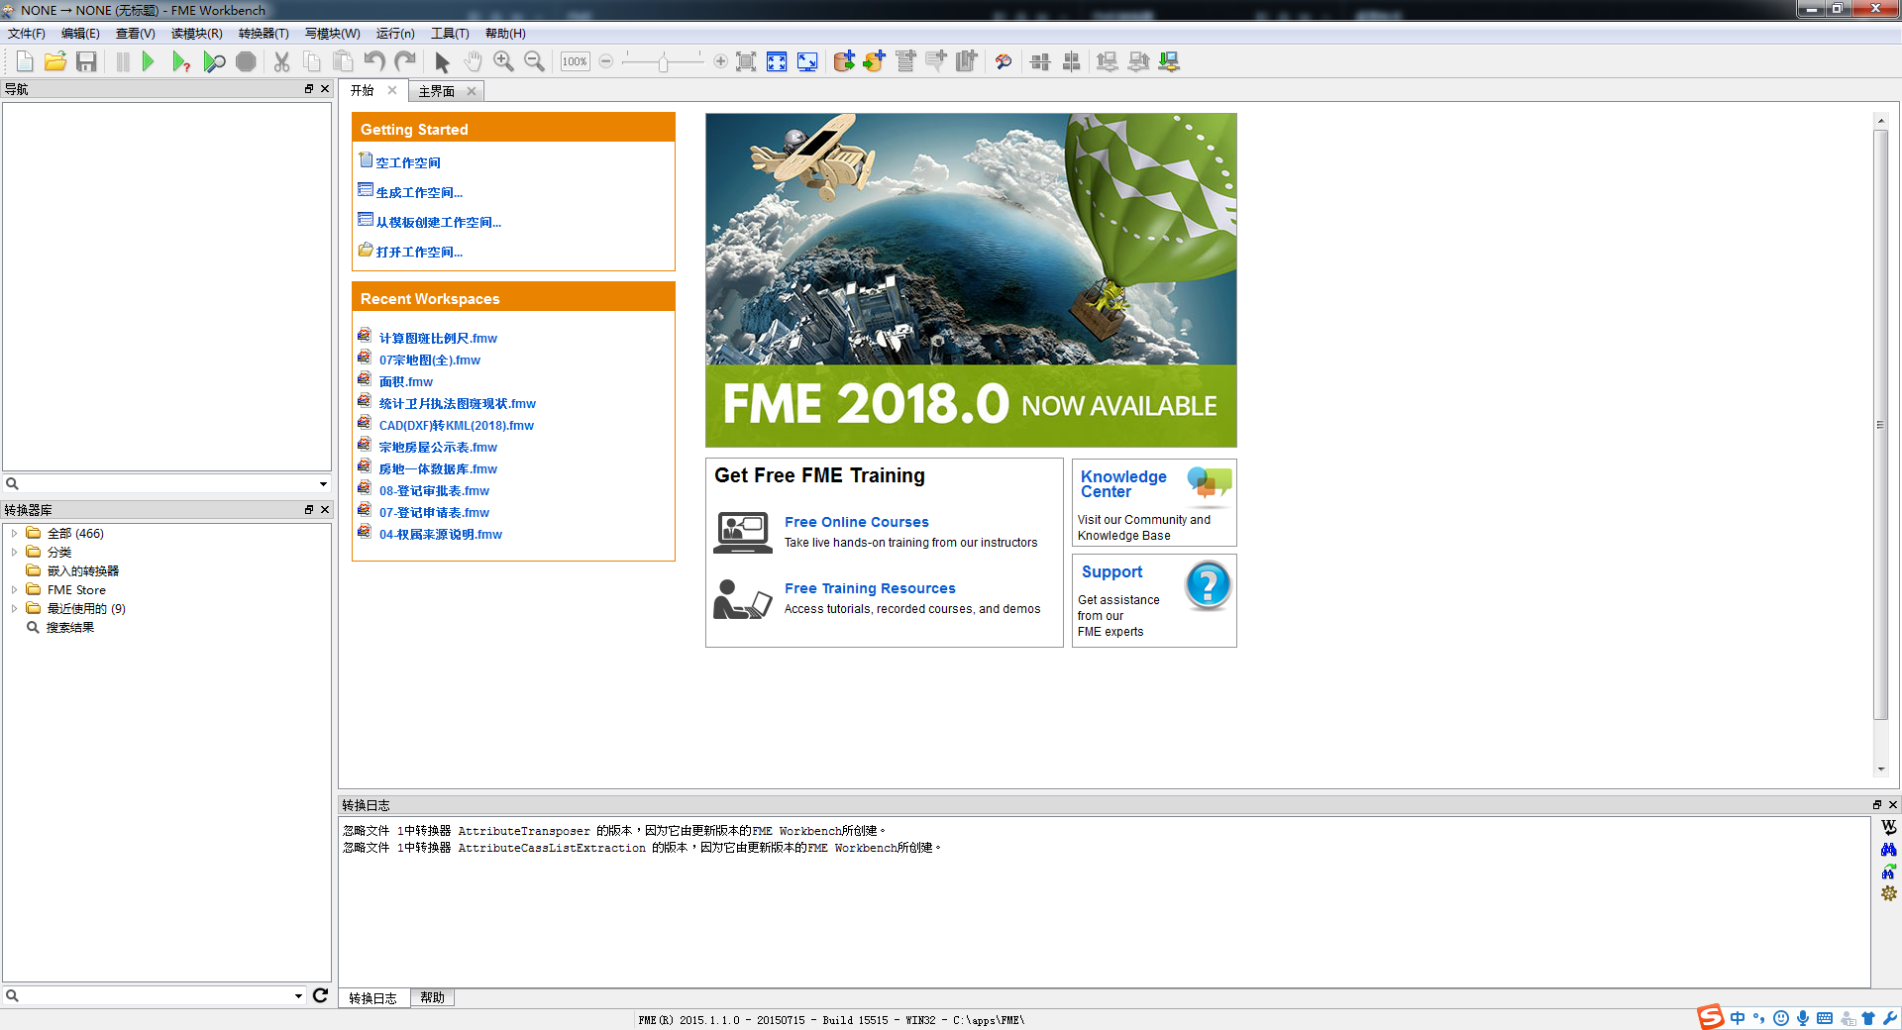1902x1030 pixels.
Task: Switch to the 帮助 tab at the bottom
Action: tap(432, 997)
